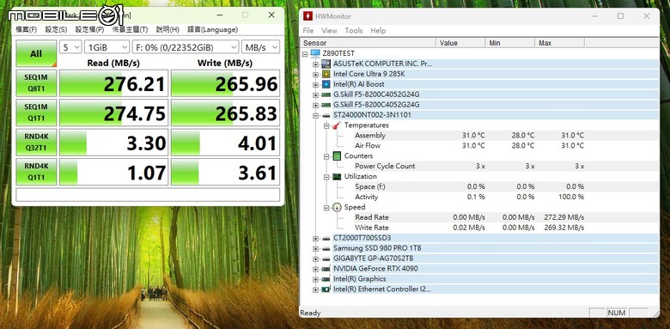Open the 設定檔(P) menu in CrystalDiskMark

pos(89,29)
